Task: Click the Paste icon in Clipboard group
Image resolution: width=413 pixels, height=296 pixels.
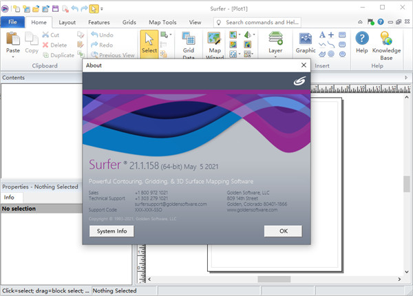Action: click(13, 37)
